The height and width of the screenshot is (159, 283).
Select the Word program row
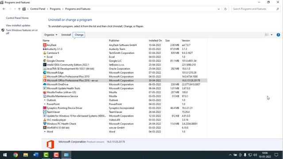click(125, 132)
